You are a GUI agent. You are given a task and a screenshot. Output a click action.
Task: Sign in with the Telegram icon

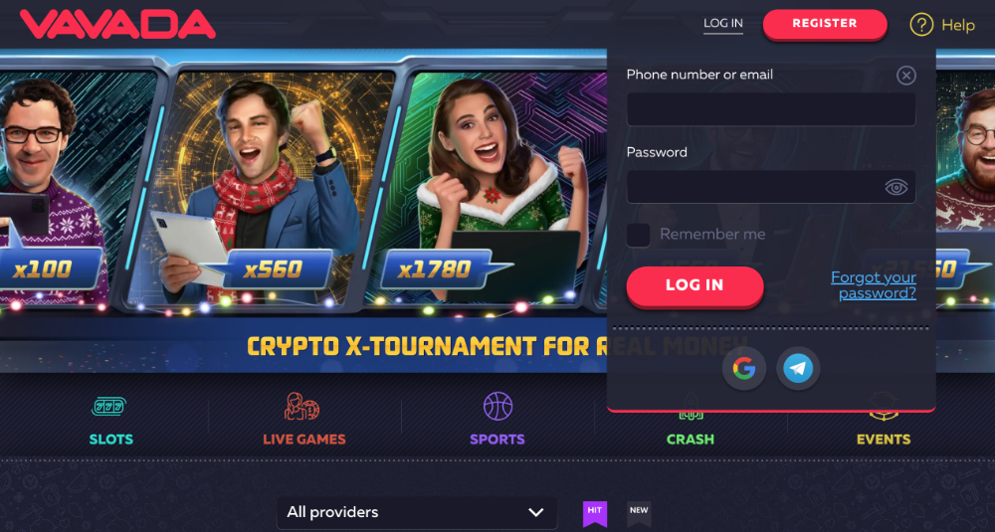click(798, 368)
